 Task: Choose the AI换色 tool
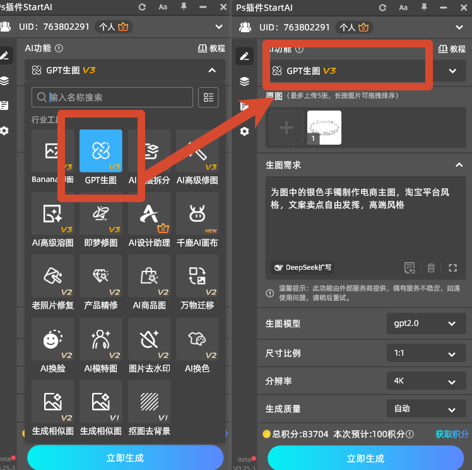tap(198, 339)
